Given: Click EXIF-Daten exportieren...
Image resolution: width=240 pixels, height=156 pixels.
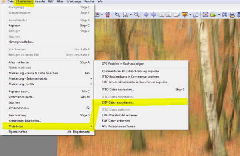Looking at the screenshot, I should pos(141,102).
